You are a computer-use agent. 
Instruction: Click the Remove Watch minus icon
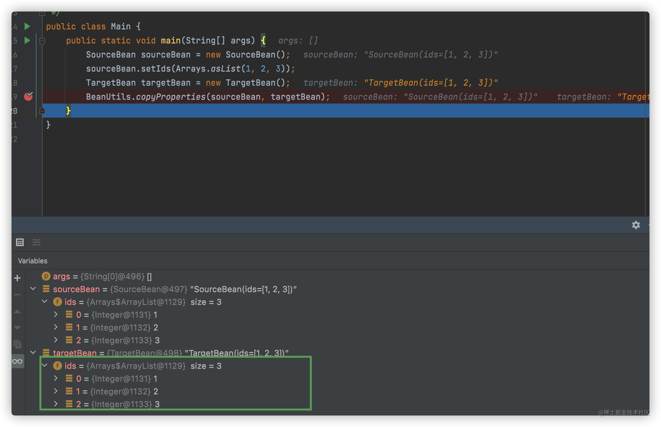pyautogui.click(x=18, y=295)
